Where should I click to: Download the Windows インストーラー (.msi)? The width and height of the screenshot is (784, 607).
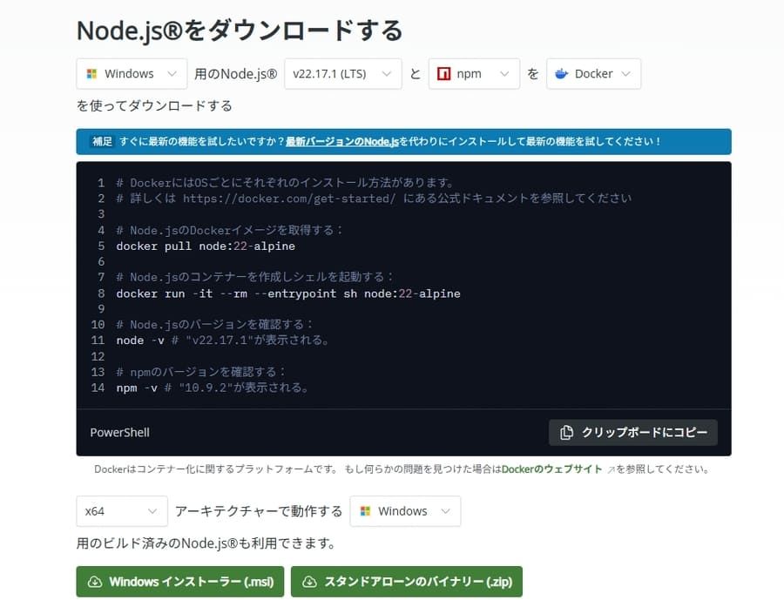[x=180, y=582]
